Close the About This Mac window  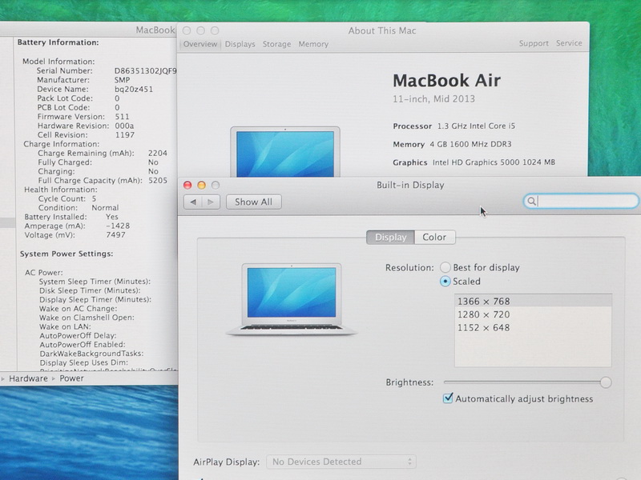point(187,30)
